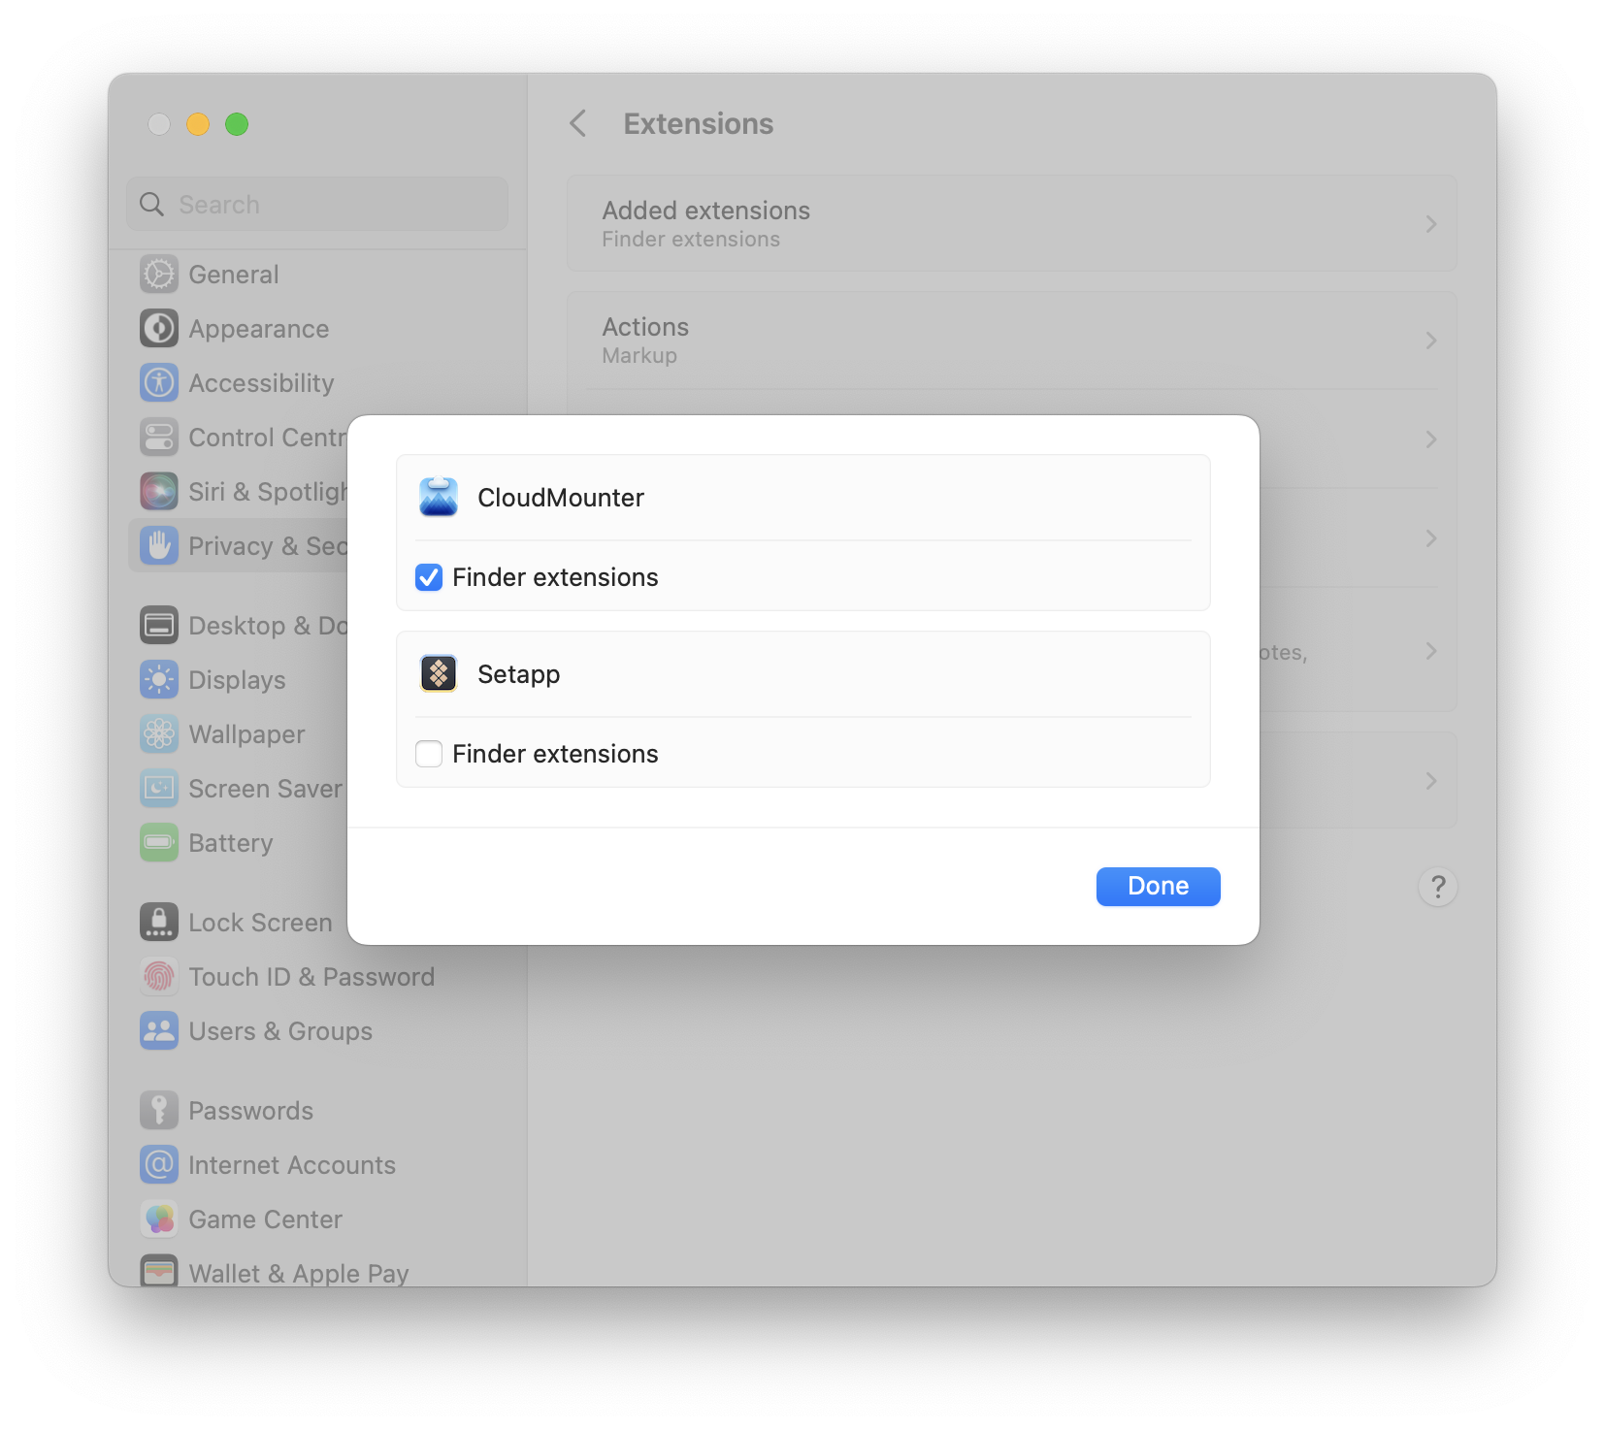
Task: Click the Touch ID fingerprint icon
Action: [158, 976]
